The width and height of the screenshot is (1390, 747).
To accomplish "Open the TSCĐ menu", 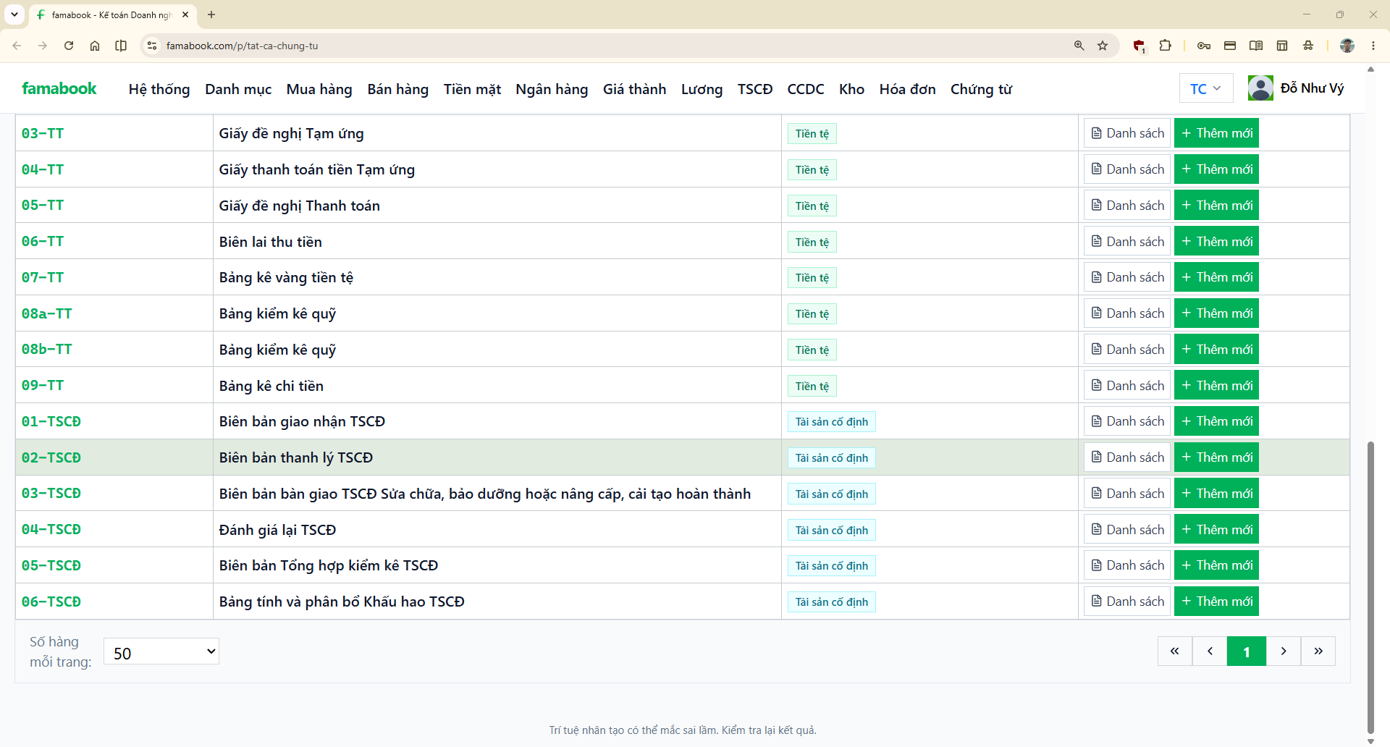I will click(755, 89).
